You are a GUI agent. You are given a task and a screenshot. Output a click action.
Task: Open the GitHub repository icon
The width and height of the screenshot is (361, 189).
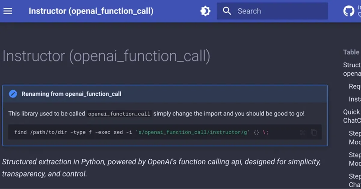[x=349, y=11]
